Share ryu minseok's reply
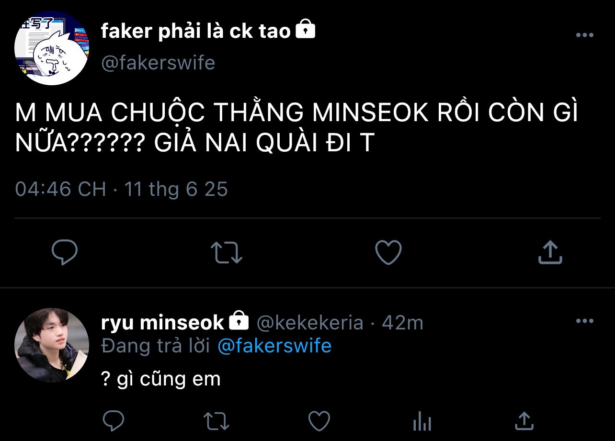 click(x=524, y=421)
